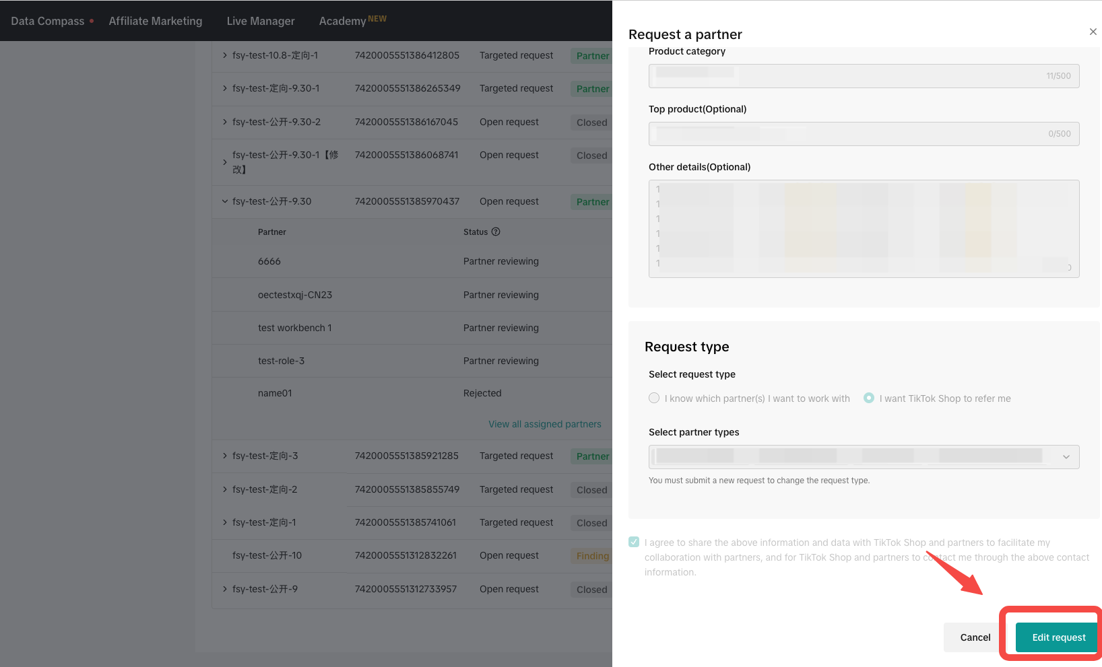Screen dimensions: 1102x667
Task: Expand the fsy-test-定向-3 request row
Action: pyautogui.click(x=225, y=456)
